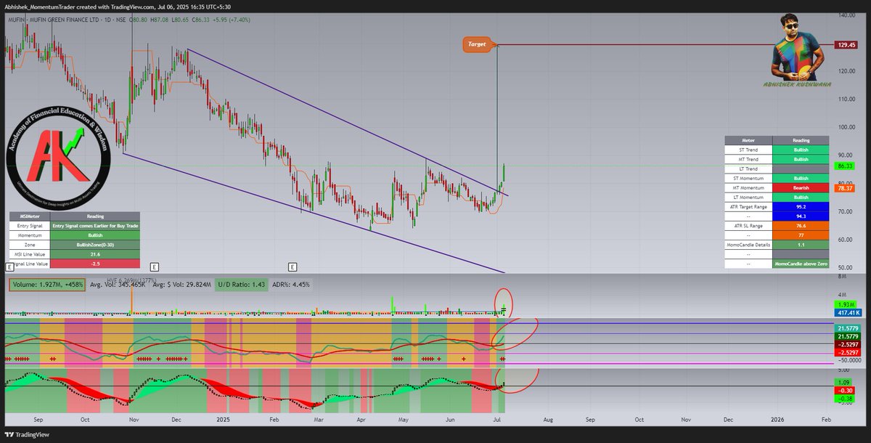Click 'Entry Signal comes Earlier for Buy Trade' cell
The image size is (871, 443).
pyautogui.click(x=95, y=226)
